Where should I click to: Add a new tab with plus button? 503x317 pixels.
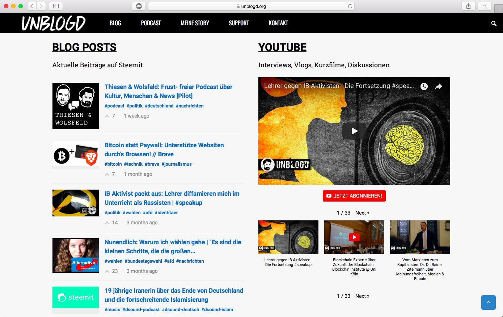(x=499, y=9)
